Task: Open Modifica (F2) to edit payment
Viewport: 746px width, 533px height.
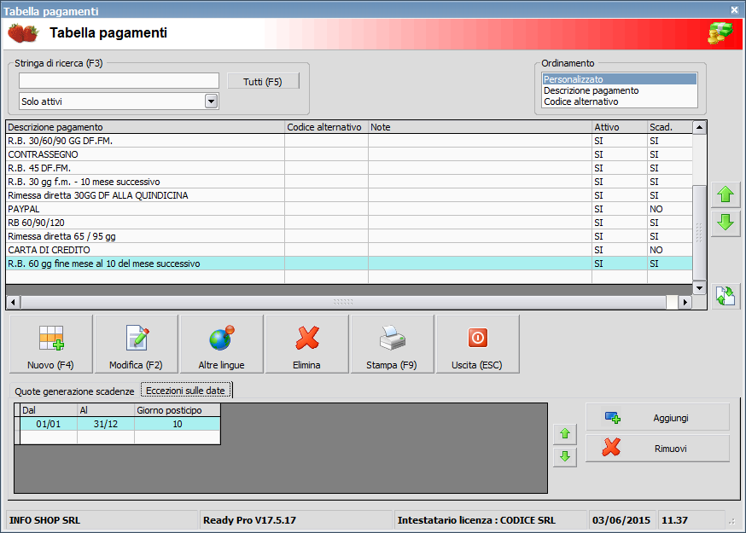Action: click(x=136, y=344)
